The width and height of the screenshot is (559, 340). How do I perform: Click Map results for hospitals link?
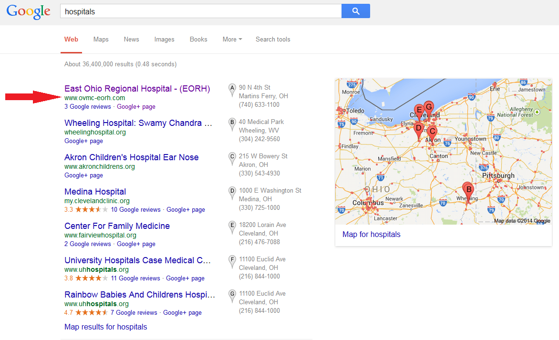(x=105, y=327)
